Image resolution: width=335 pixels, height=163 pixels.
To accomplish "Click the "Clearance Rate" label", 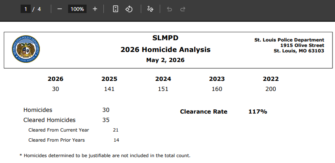I will [203, 111].
